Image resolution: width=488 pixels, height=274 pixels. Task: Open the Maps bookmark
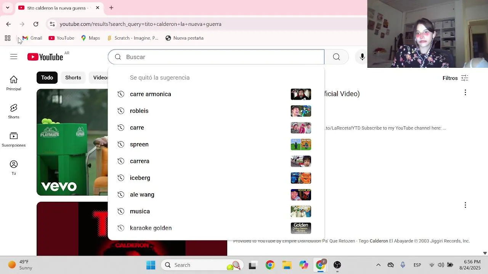[x=90, y=38]
